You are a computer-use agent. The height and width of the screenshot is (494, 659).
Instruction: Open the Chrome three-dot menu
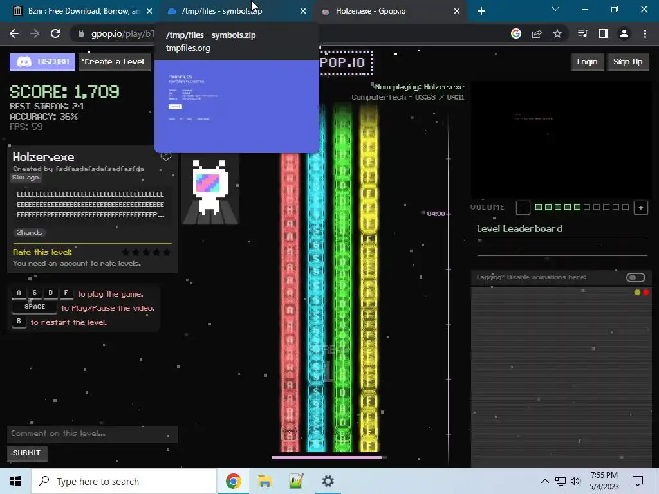click(645, 33)
